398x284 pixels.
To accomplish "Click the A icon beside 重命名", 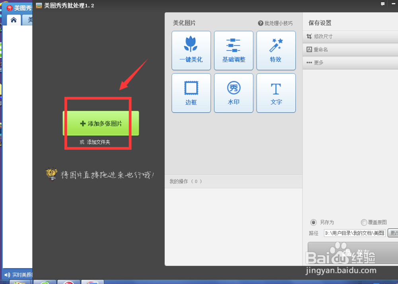I will coord(309,49).
